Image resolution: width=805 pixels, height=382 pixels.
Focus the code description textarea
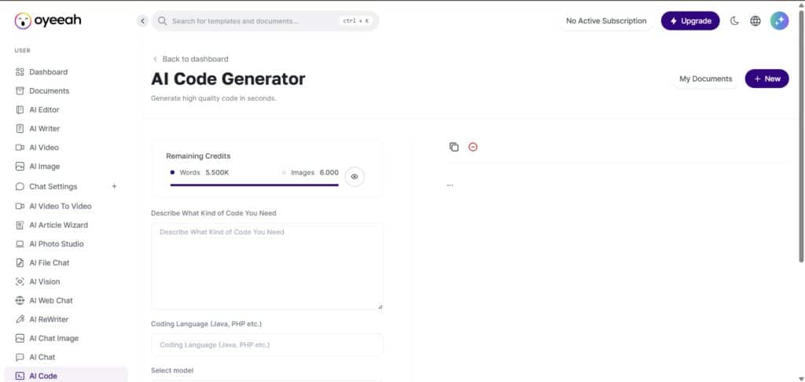267,266
